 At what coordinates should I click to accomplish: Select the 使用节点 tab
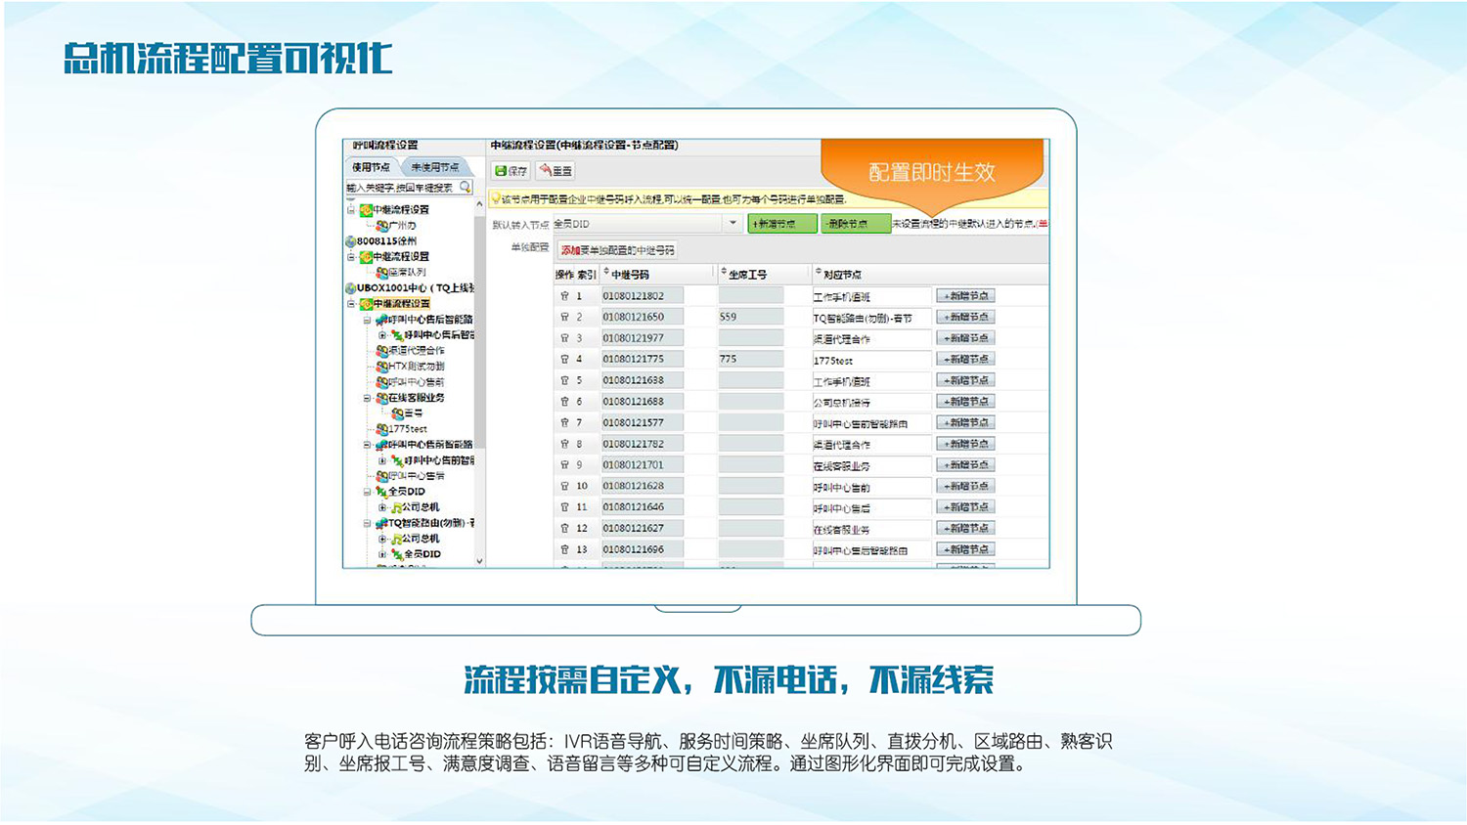(372, 167)
